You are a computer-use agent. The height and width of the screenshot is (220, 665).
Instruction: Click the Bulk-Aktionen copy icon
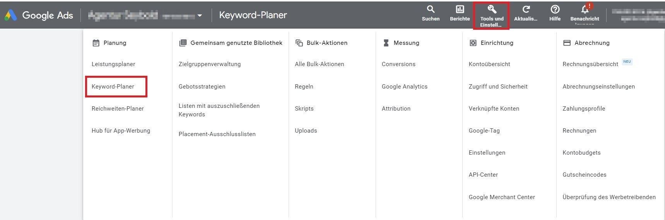tap(299, 43)
